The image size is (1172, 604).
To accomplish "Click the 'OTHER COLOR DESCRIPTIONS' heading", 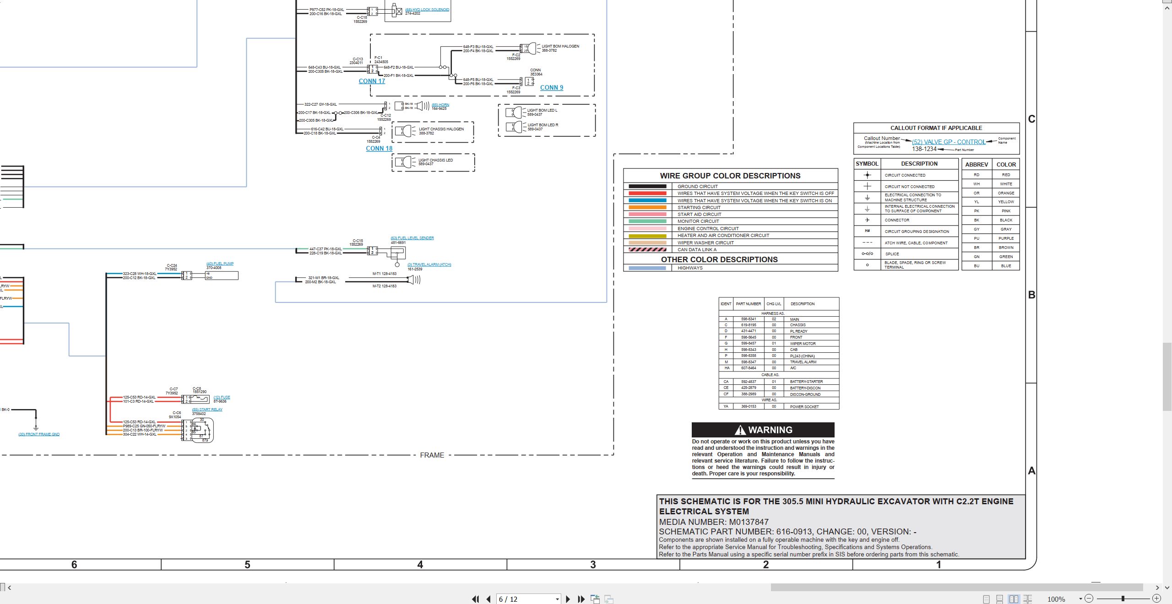I will (719, 259).
